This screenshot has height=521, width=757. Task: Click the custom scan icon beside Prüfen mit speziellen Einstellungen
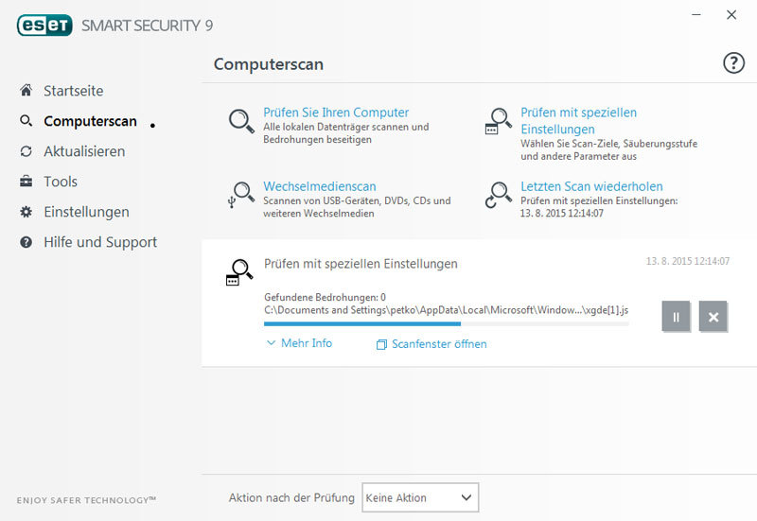tap(498, 122)
